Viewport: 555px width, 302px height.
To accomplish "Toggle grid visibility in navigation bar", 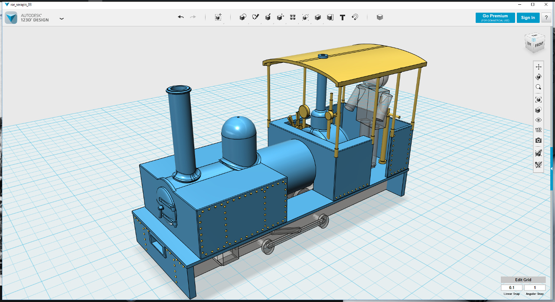I will pyautogui.click(x=539, y=130).
